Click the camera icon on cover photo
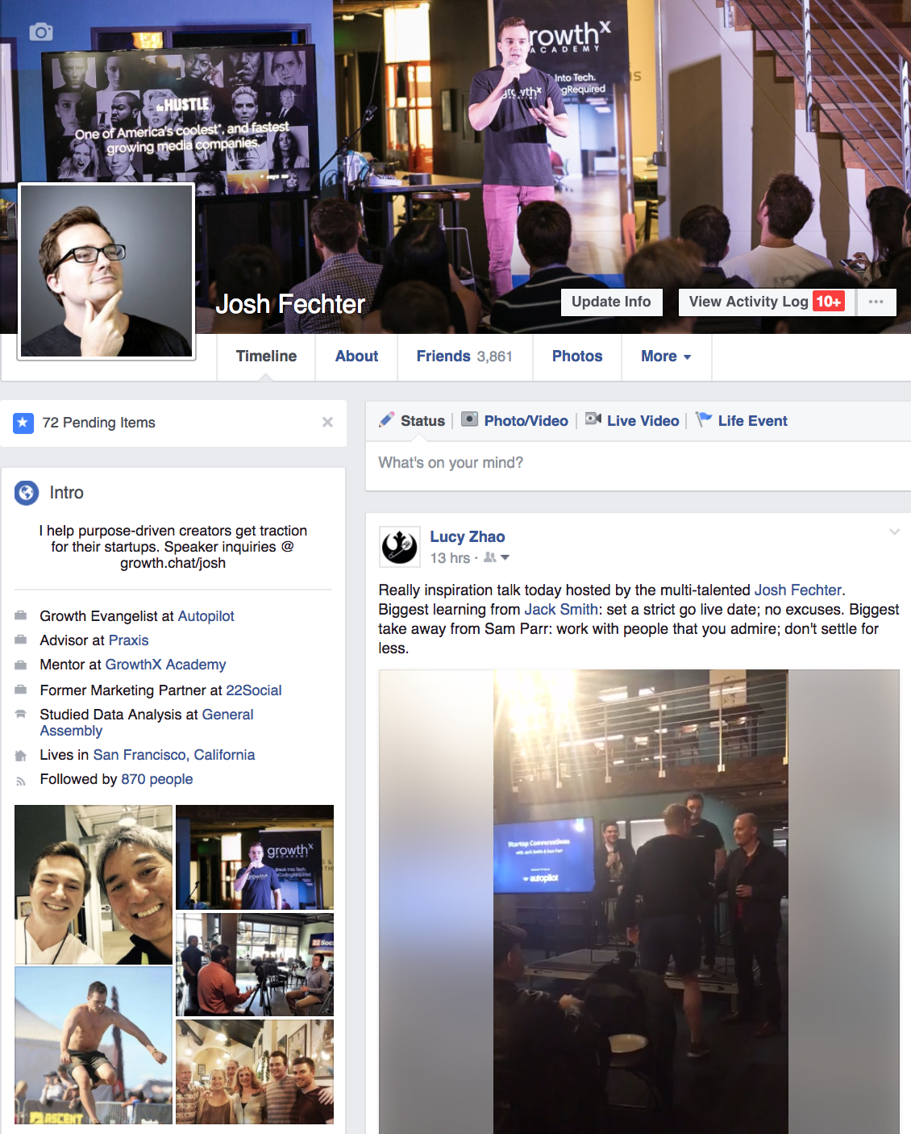911x1134 pixels. click(x=41, y=32)
